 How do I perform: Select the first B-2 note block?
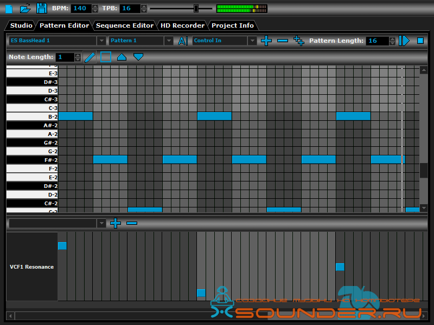click(x=75, y=116)
